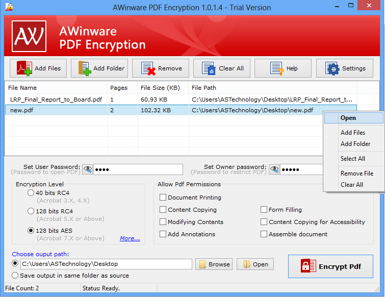Viewport: 385px width, 297px height.
Task: Click the Pages column header
Action: (x=122, y=88)
